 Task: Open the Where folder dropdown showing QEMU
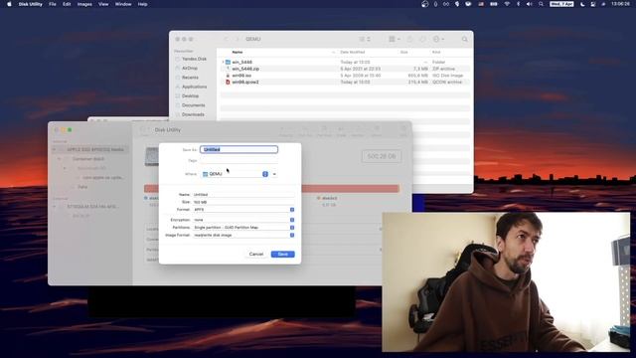(235, 174)
